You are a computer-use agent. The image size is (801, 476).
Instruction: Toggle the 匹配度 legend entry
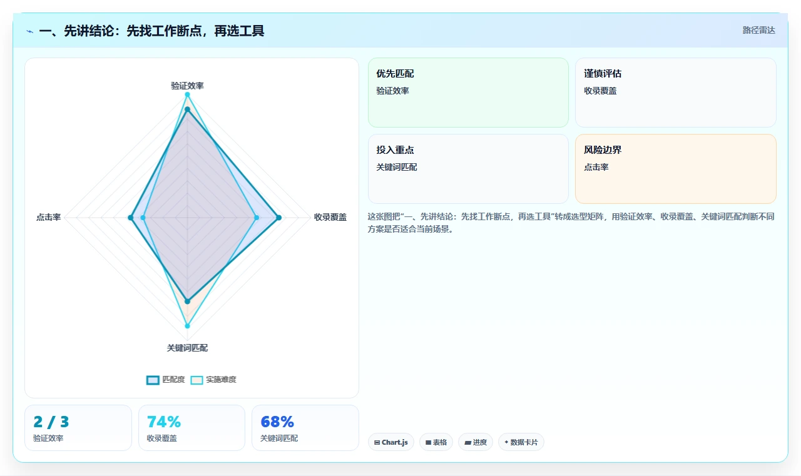[166, 380]
